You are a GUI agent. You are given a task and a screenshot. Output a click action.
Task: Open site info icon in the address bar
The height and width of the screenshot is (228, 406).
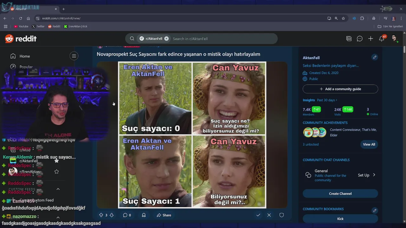tap(38, 18)
